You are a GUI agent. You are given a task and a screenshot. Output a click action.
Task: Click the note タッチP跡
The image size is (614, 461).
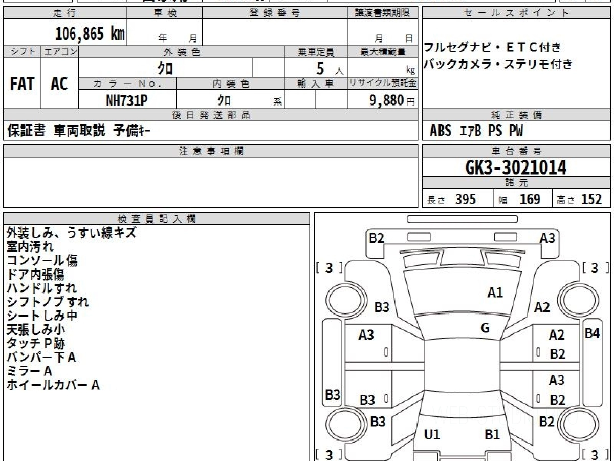click(36, 344)
